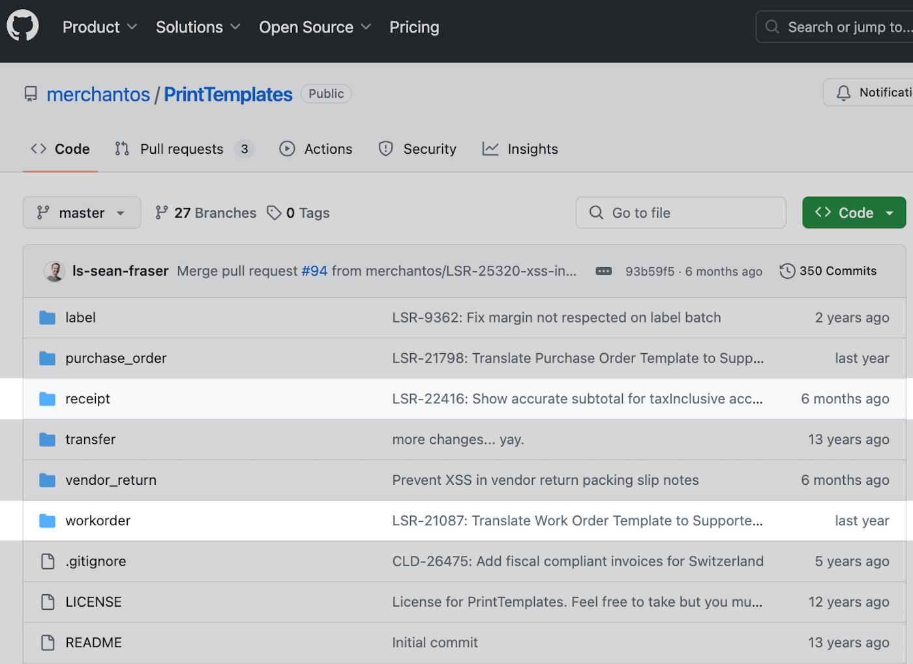Open commit 'License for PrintTemplates'
913x664 pixels.
(x=577, y=602)
